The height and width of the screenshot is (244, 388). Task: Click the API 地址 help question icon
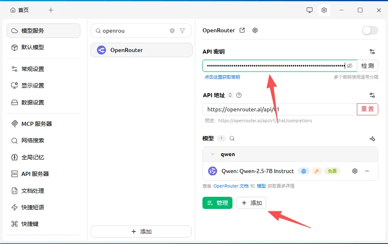[x=239, y=95]
